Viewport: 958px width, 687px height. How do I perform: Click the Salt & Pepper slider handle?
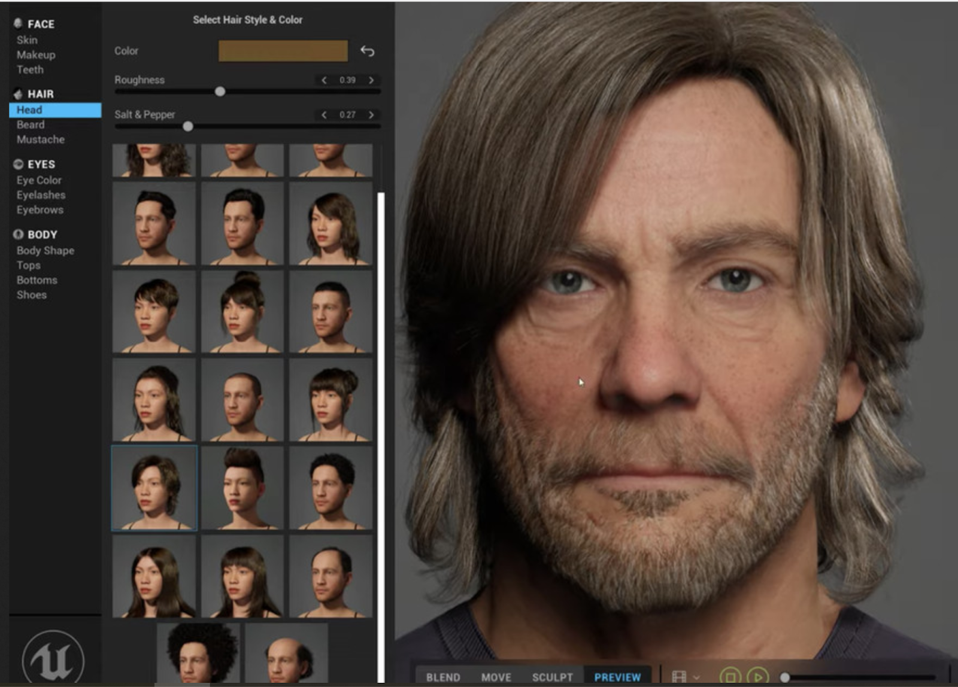188,126
